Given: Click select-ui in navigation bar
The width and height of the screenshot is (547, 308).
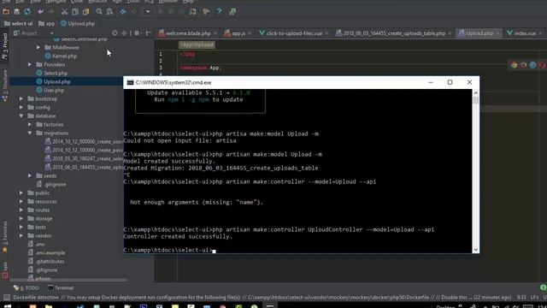Looking at the screenshot, I should (x=18, y=23).
